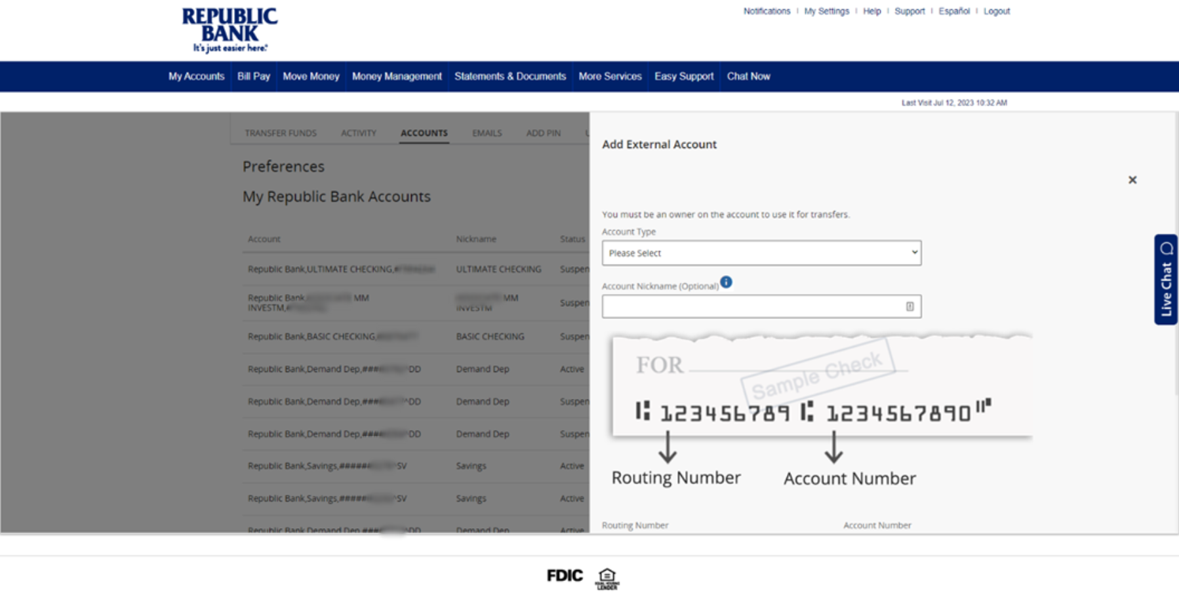The height and width of the screenshot is (602, 1179).
Task: Click the Logout link
Action: point(997,11)
